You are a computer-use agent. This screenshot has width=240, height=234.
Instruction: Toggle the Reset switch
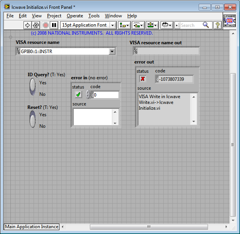[32, 119]
